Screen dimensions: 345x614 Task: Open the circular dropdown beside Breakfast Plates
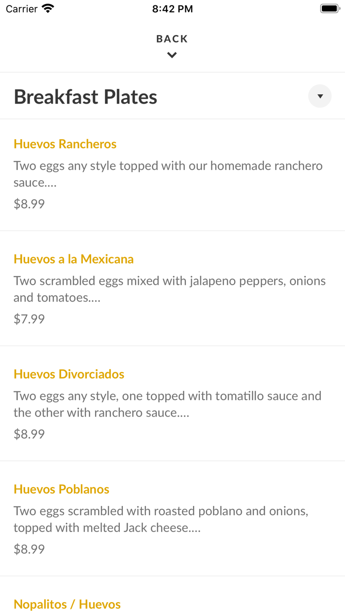point(319,96)
